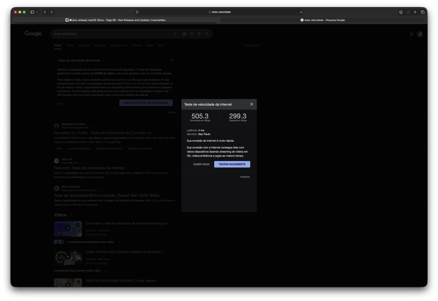Play the Max Dicas video thumbnail

pyautogui.click(x=68, y=258)
